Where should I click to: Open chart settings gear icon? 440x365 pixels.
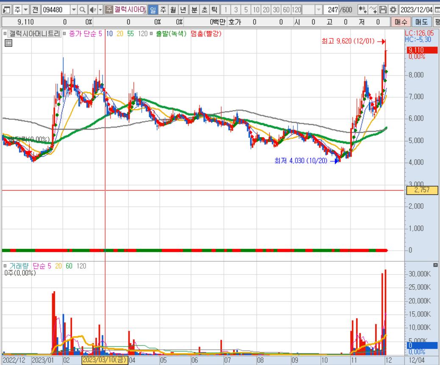click(393, 10)
